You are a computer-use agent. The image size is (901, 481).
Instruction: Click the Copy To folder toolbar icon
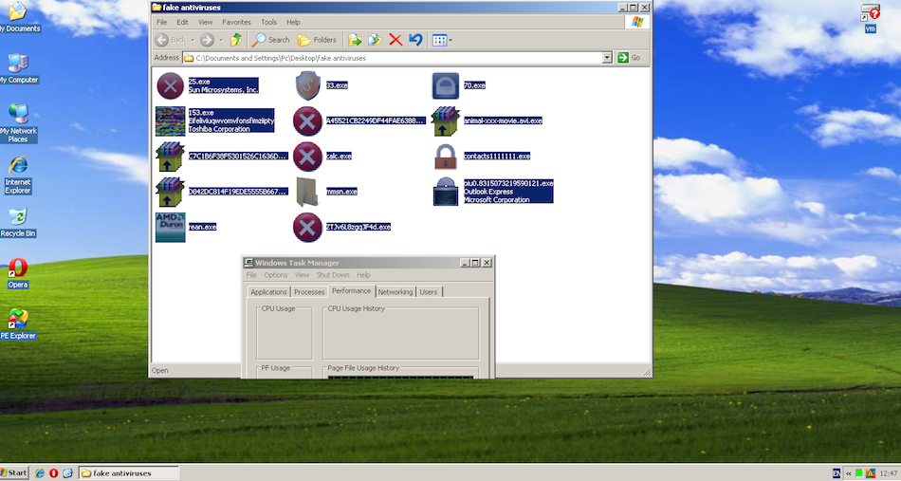[375, 40]
